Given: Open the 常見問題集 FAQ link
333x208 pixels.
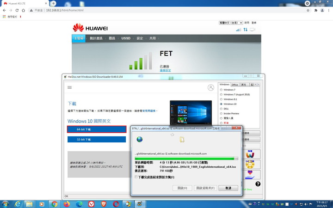Looking at the screenshot, I should tap(149, 111).
